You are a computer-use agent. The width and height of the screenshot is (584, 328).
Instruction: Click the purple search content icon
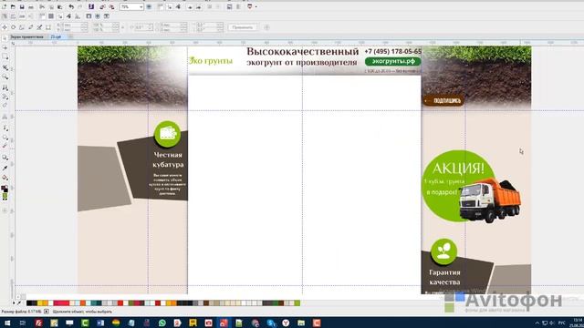coord(91,6)
